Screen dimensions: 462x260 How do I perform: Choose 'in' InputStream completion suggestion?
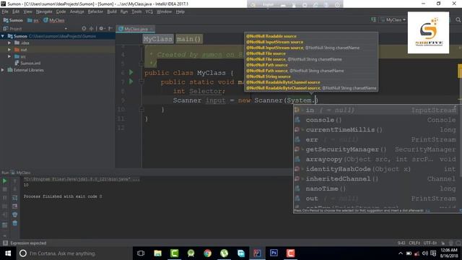[x=375, y=110]
